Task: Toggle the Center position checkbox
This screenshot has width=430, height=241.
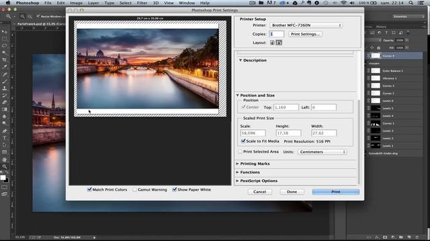Action: [243, 107]
